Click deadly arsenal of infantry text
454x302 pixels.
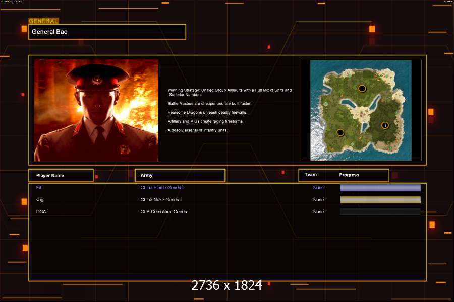(x=197, y=130)
